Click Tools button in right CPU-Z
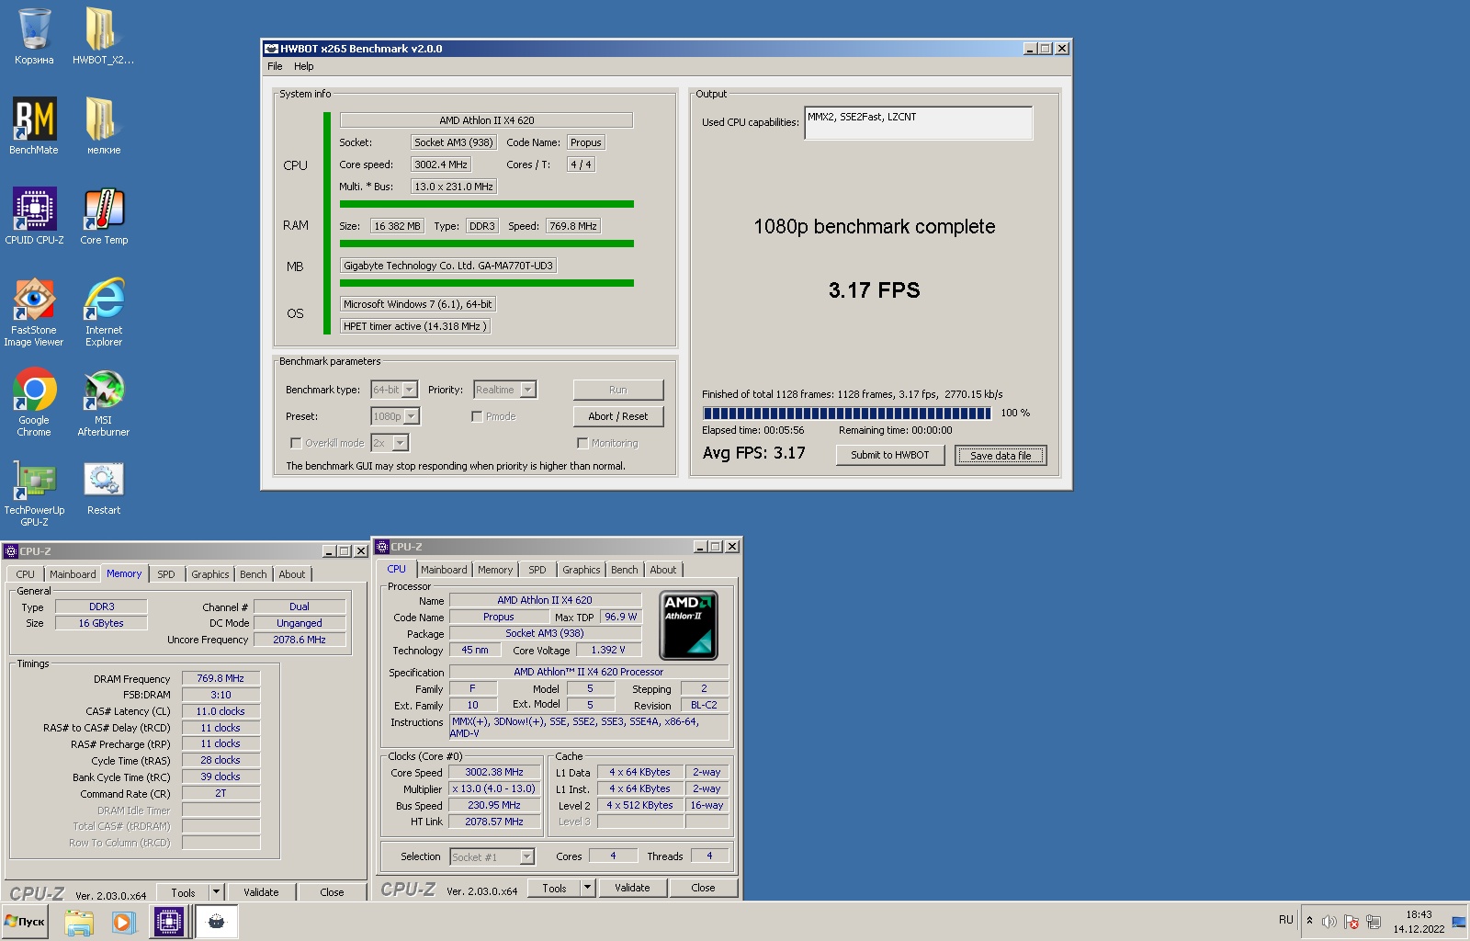1470x941 pixels. [554, 888]
